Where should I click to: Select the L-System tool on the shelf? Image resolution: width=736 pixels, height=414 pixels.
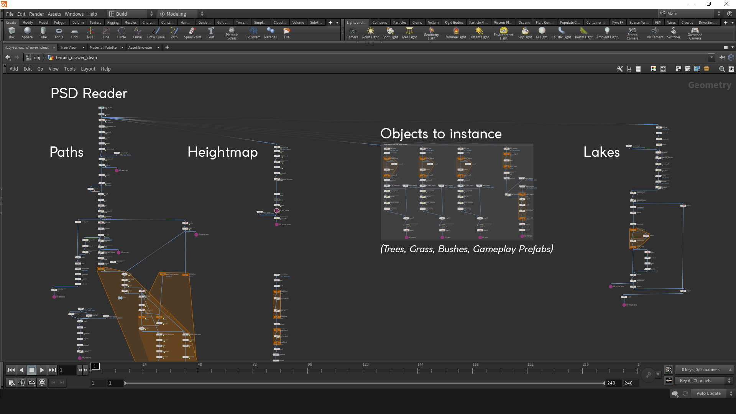[253, 33]
